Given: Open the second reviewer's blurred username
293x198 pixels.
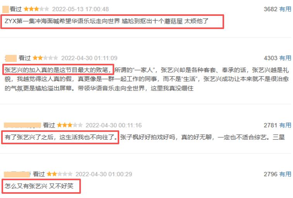Looking at the screenshot, I should pyautogui.click(x=11, y=58).
